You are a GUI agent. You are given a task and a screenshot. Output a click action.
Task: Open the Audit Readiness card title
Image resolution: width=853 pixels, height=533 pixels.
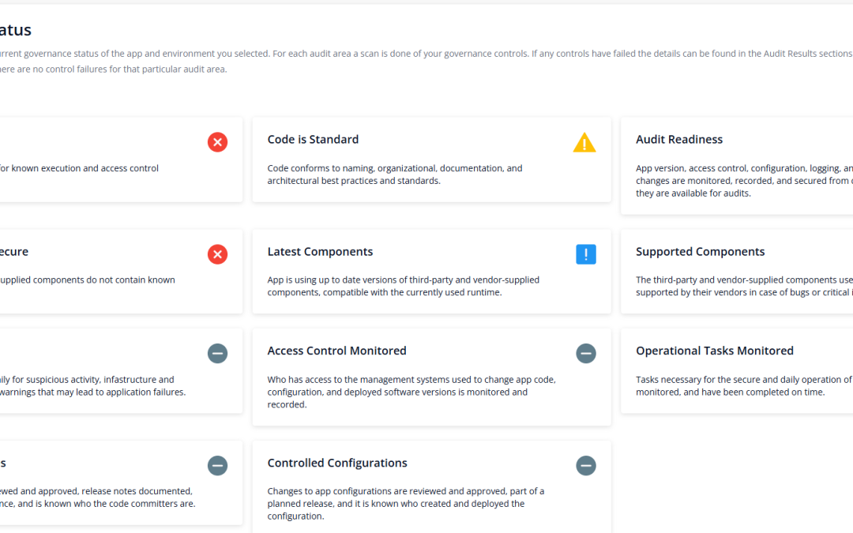(x=679, y=140)
